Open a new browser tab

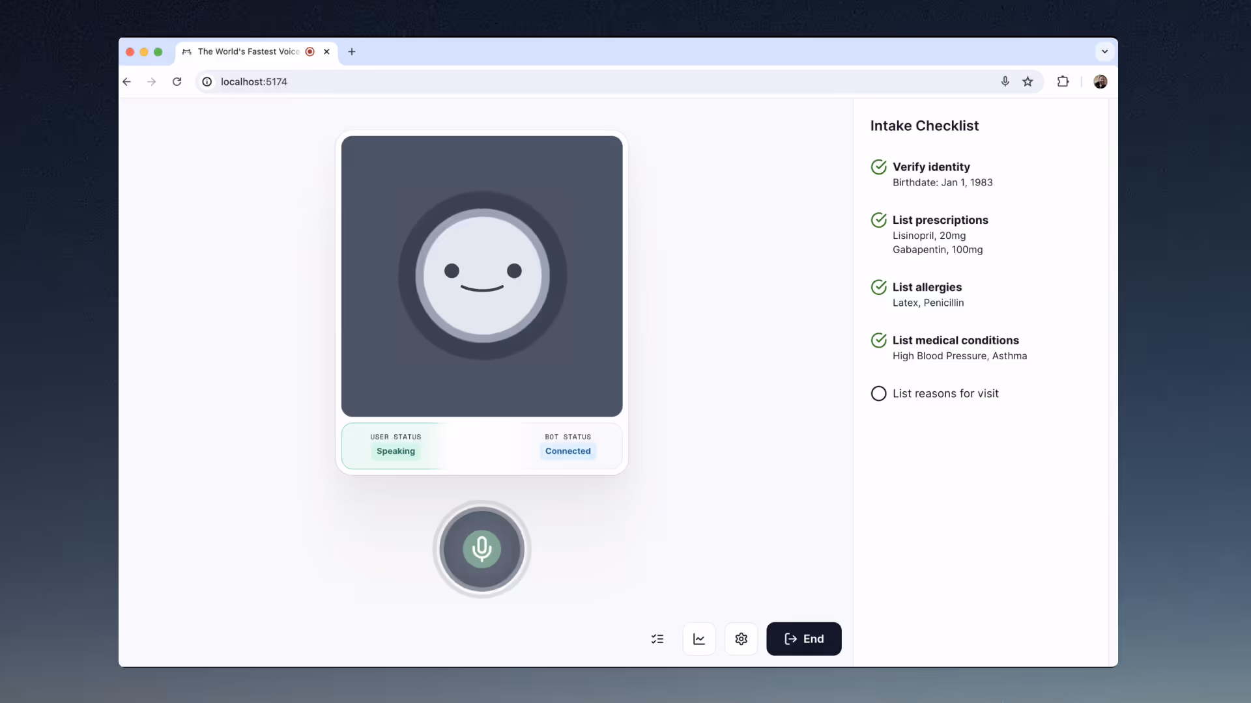[x=351, y=51]
